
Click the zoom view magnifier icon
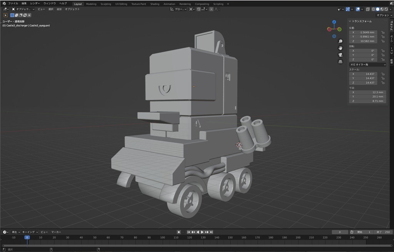pyautogui.click(x=341, y=41)
